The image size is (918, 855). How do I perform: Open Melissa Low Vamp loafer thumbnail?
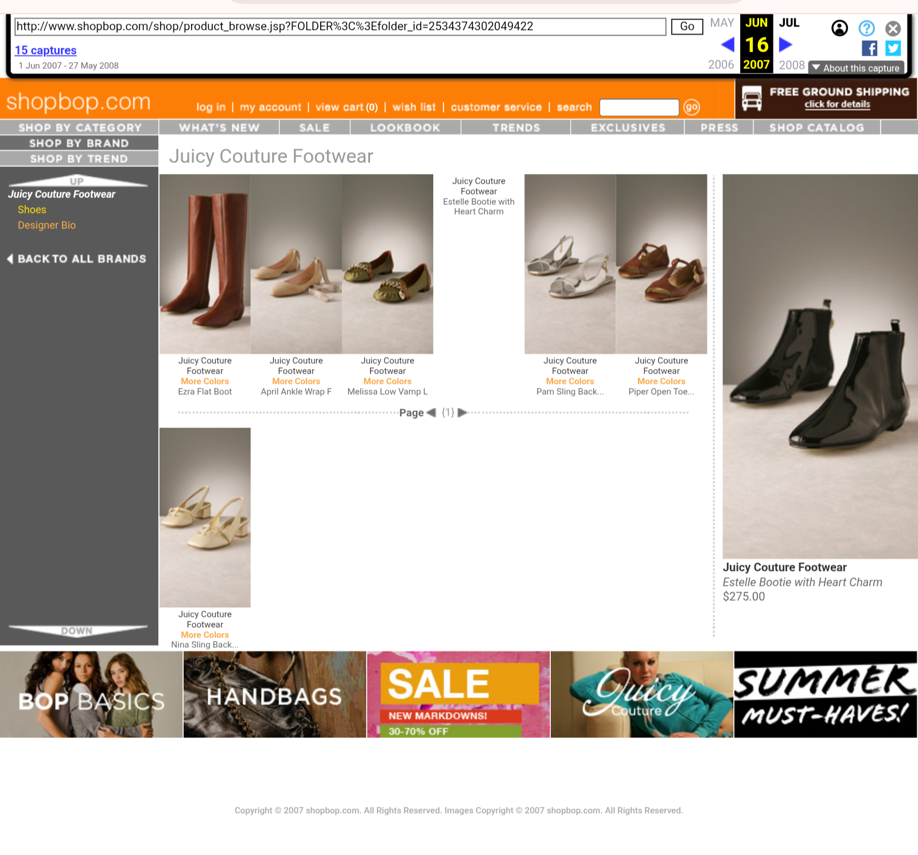coord(387,264)
